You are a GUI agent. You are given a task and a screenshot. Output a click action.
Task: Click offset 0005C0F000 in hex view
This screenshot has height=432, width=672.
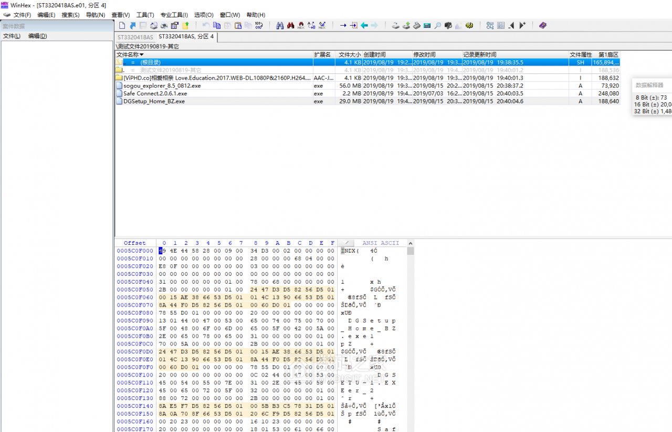pyautogui.click(x=135, y=251)
